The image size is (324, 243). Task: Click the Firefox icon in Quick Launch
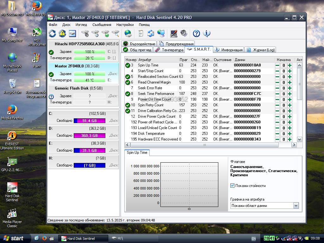[44, 238]
